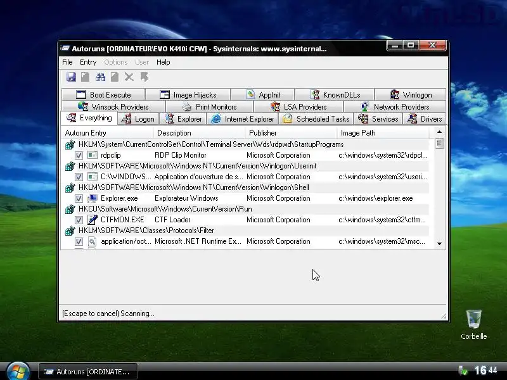
Task: Sort by Autorun Entry column header
Action: coord(107,133)
